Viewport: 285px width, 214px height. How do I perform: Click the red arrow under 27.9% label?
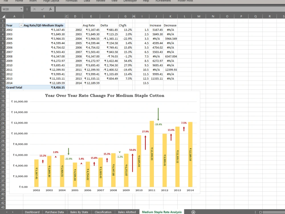coord(145,143)
